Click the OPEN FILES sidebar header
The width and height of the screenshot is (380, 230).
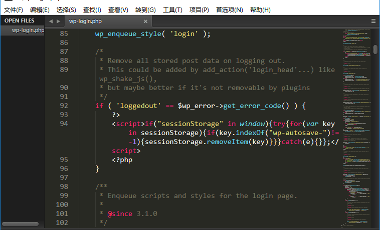click(x=20, y=21)
